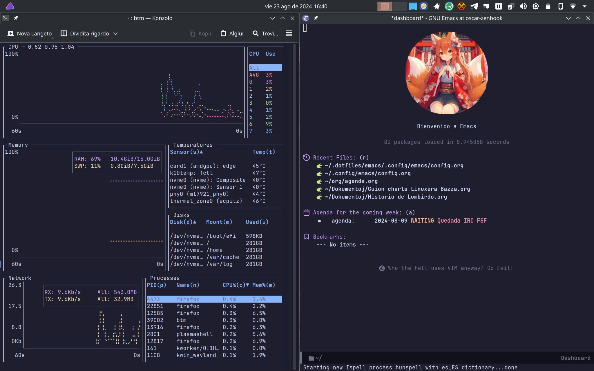Sort temperatures by Sensor(s) header

click(186, 152)
